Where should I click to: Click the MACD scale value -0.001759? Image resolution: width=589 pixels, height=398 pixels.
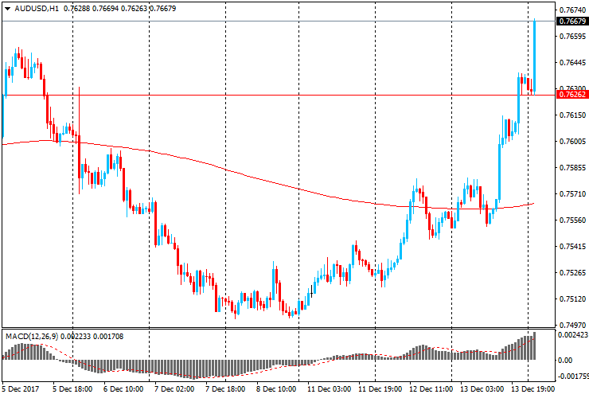pos(573,377)
